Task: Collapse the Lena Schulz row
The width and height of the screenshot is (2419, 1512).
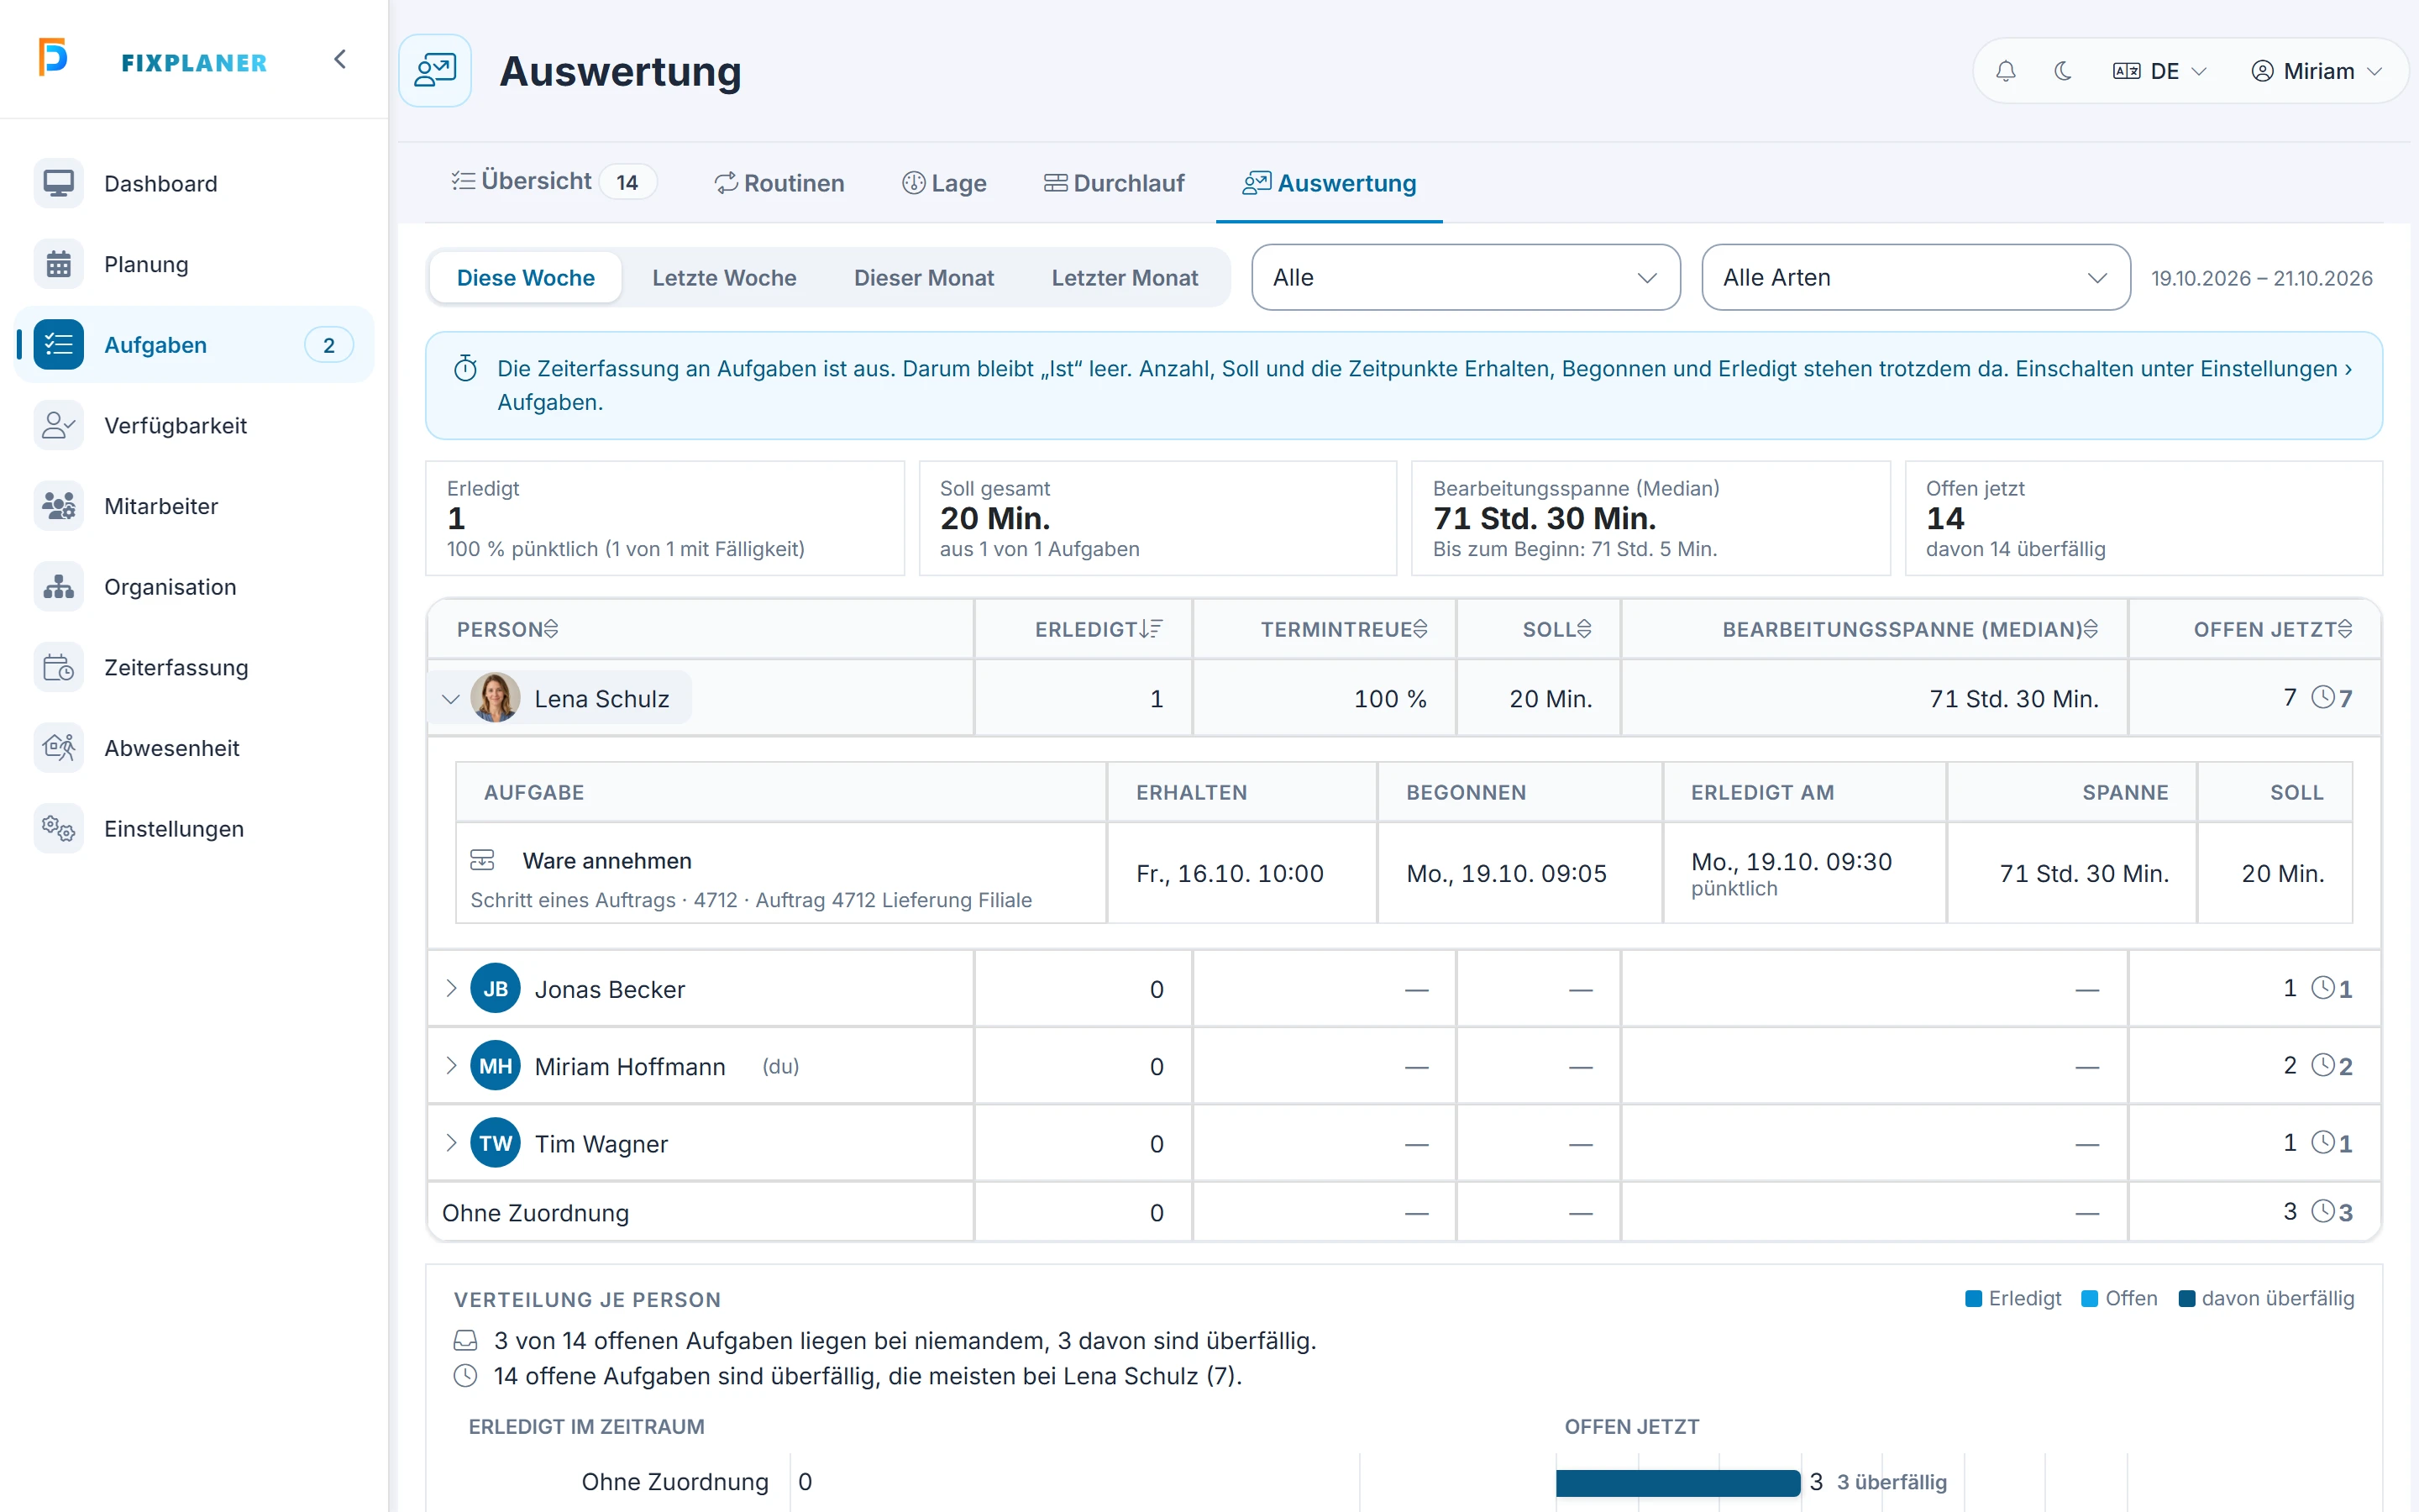Action: point(451,699)
